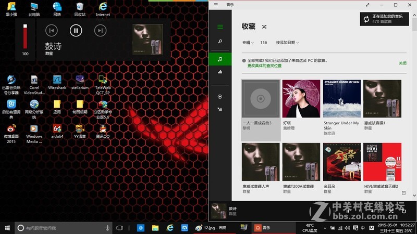The image size is (417, 234).
Task: Open the now playing bars icon in sidebar
Action: tap(220, 72)
